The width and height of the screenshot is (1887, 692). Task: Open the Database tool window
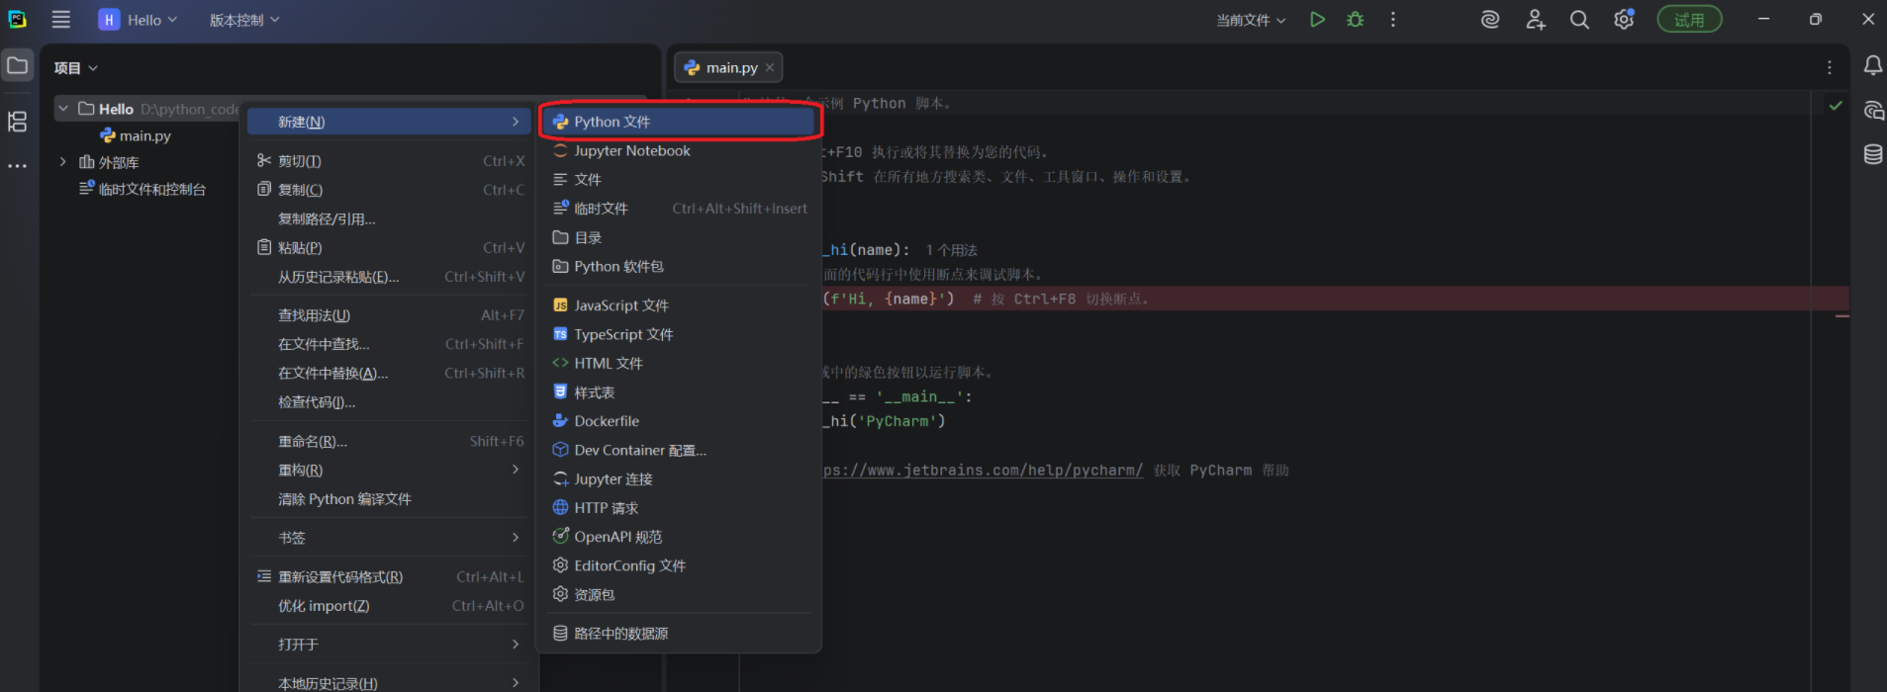click(x=1873, y=155)
